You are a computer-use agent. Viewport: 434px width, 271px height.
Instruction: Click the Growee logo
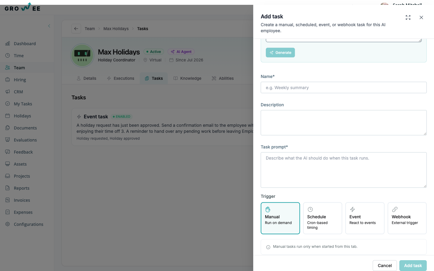[23, 7]
